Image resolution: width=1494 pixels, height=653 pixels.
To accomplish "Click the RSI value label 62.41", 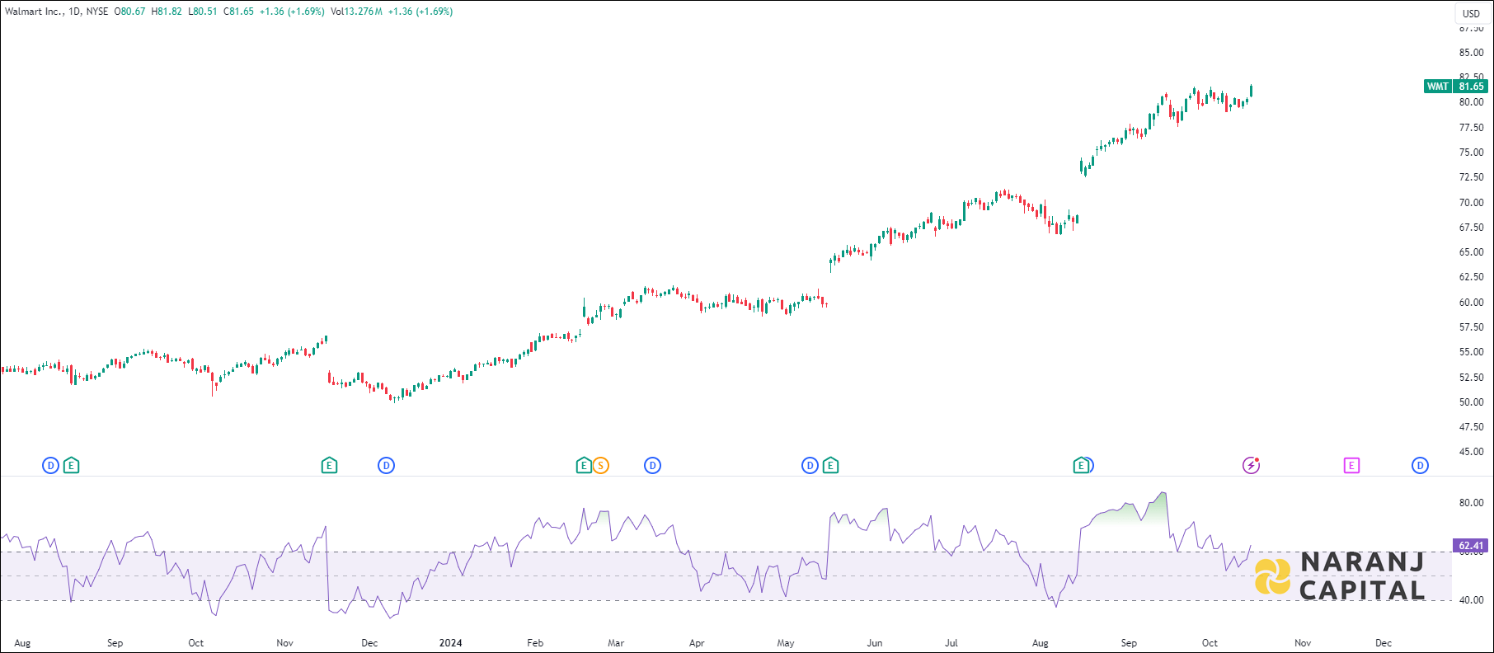I will [x=1471, y=546].
